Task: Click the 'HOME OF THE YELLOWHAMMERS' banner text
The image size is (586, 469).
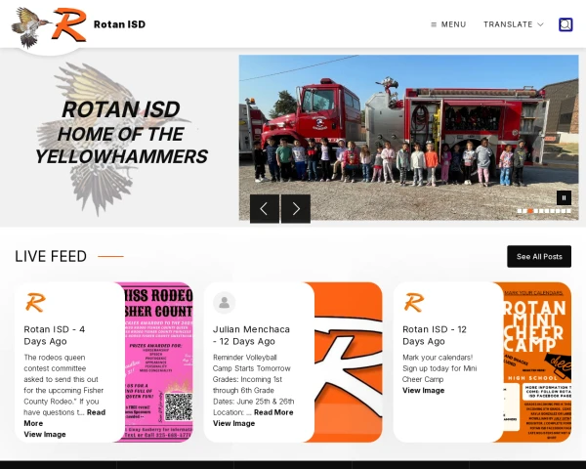Action: 121,146
